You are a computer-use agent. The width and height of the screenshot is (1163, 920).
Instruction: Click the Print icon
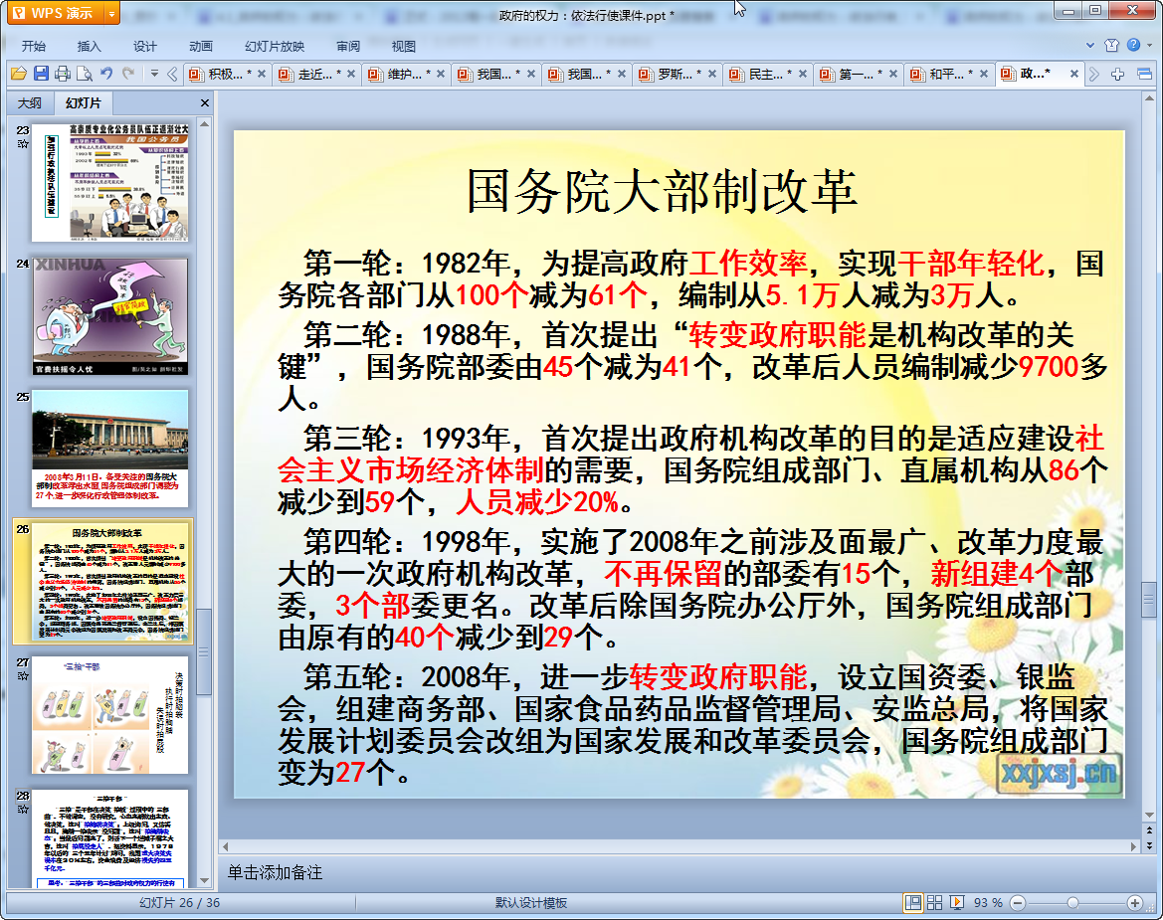click(63, 74)
